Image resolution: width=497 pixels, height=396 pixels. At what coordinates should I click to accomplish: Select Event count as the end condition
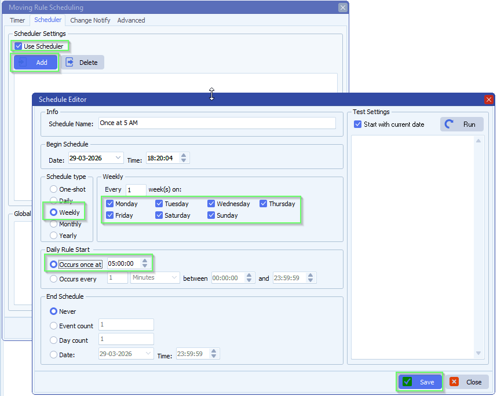54,326
